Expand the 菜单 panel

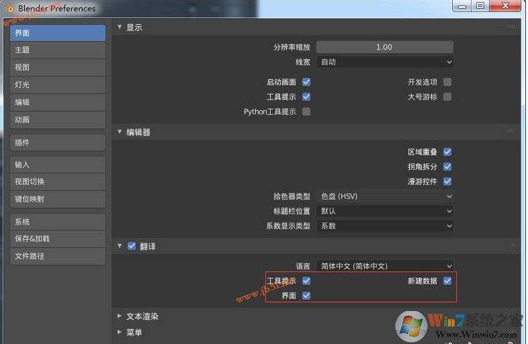click(120, 332)
